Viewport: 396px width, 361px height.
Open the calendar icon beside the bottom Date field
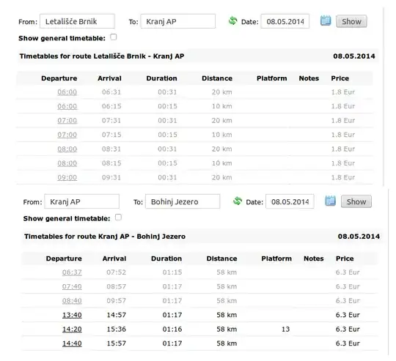[330, 201]
